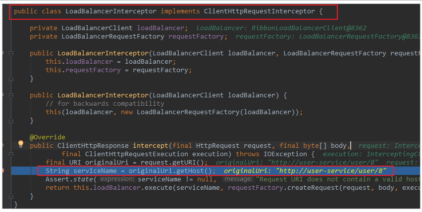
Task: Click 'HttpRequest request' parameter in intercept
Action: coord(233,146)
